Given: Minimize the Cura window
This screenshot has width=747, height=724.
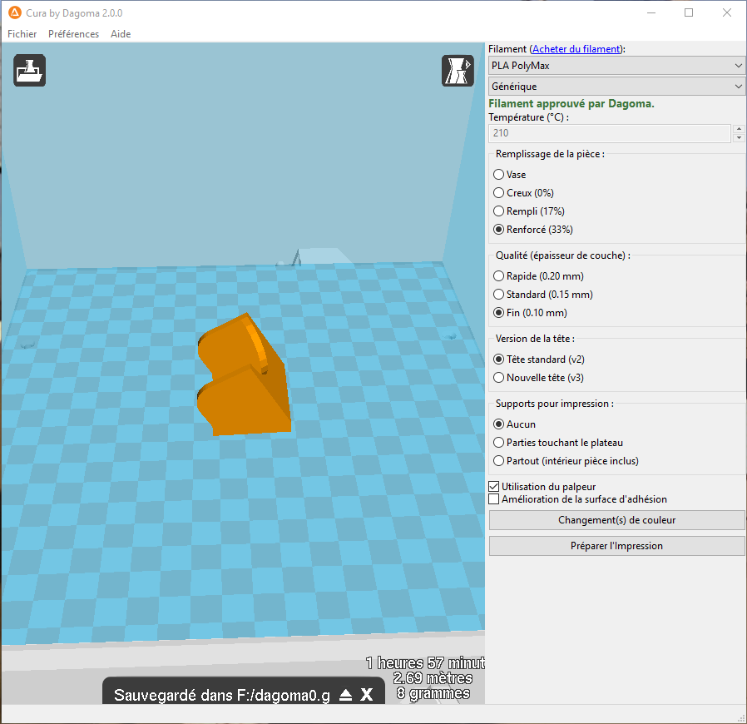Looking at the screenshot, I should click(x=651, y=12).
